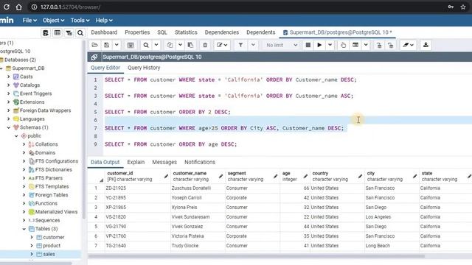Click the server properties icon in browser panel
The width and height of the screenshot is (472, 265).
click(46, 32)
